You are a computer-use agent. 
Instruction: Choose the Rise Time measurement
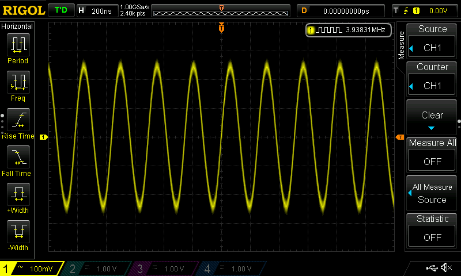click(x=18, y=122)
